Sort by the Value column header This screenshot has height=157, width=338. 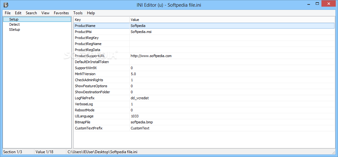pyautogui.click(x=232, y=20)
